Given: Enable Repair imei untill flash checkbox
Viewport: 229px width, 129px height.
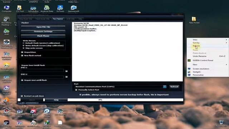Looking at the screenshot, I should point(22,80).
